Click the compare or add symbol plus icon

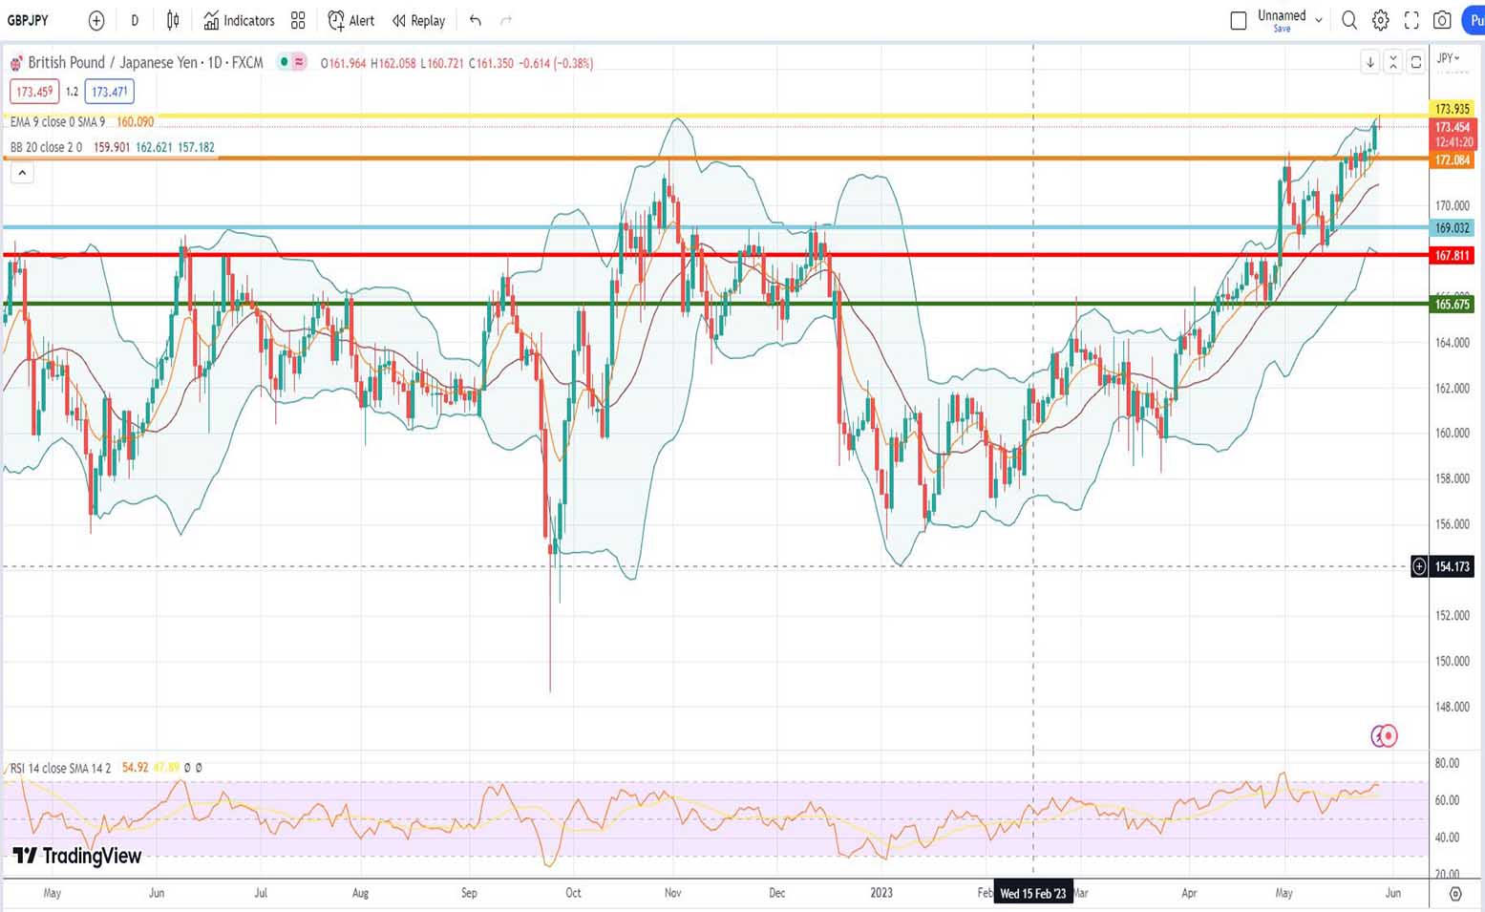[x=95, y=20]
